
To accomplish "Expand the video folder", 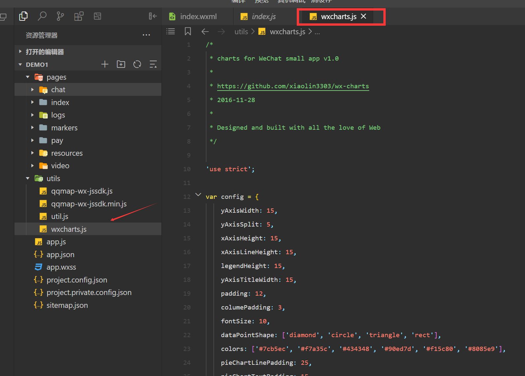I will click(x=32, y=166).
